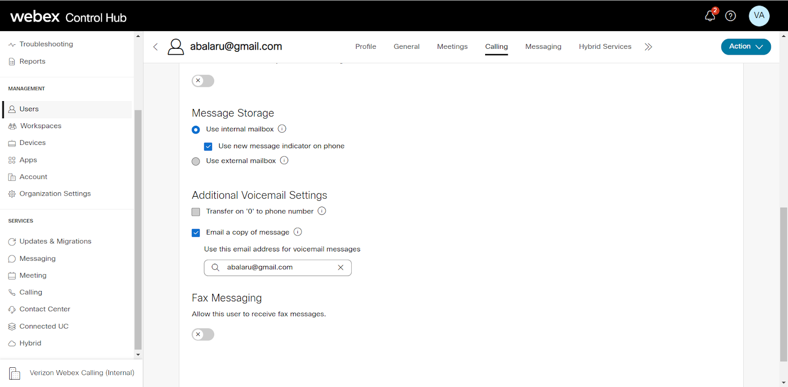
Task: Click the Reports sidebar icon
Action: [x=12, y=62]
